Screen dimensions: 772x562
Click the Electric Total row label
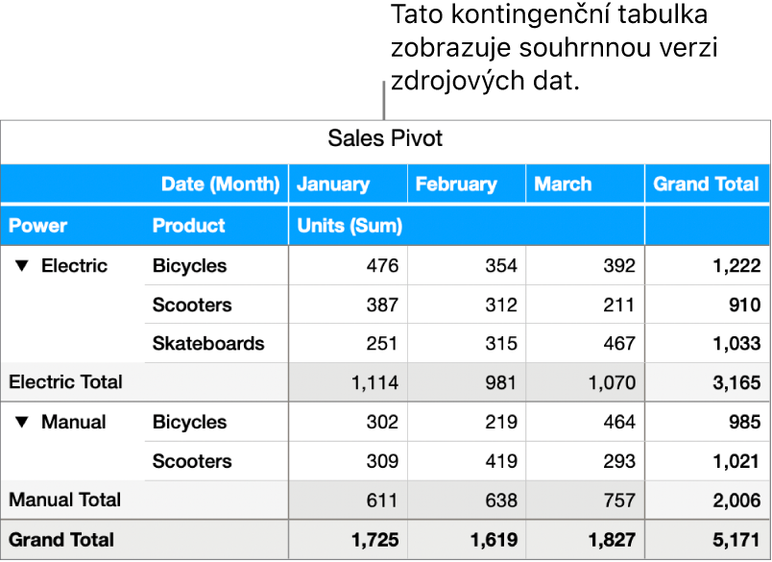pos(65,382)
